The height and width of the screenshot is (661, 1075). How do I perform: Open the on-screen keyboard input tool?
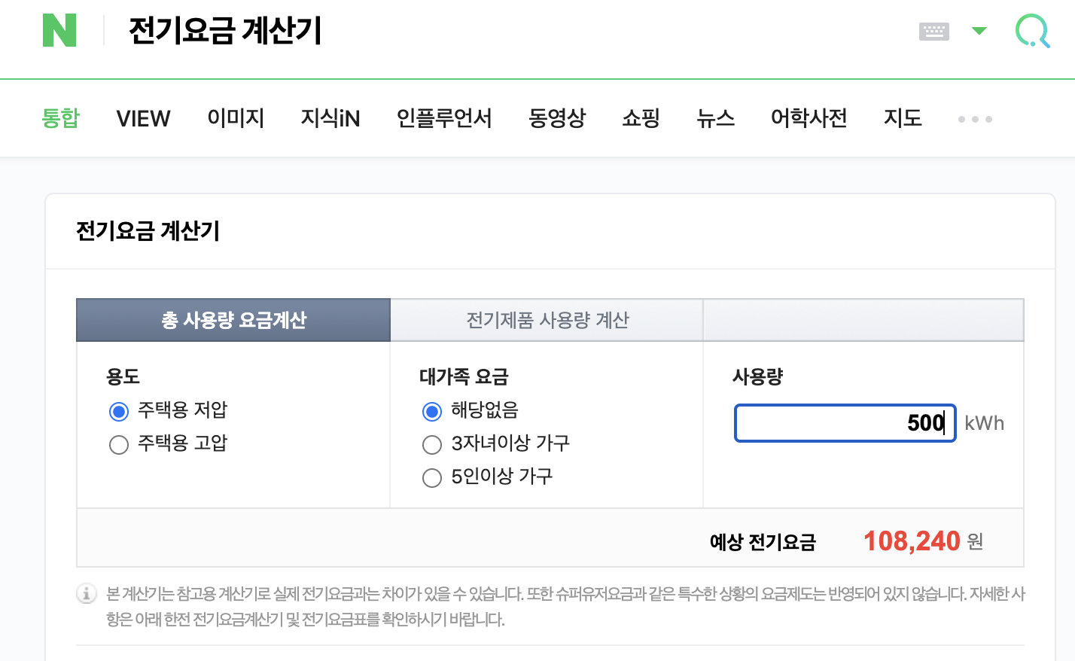pos(933,31)
